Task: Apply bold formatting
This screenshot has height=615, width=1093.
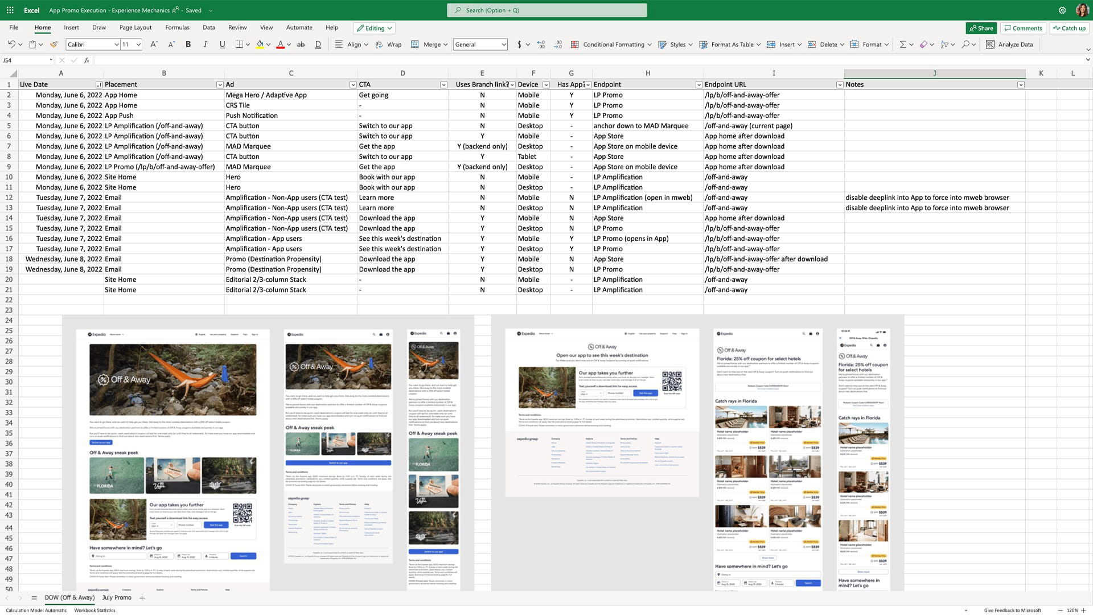Action: click(188, 44)
